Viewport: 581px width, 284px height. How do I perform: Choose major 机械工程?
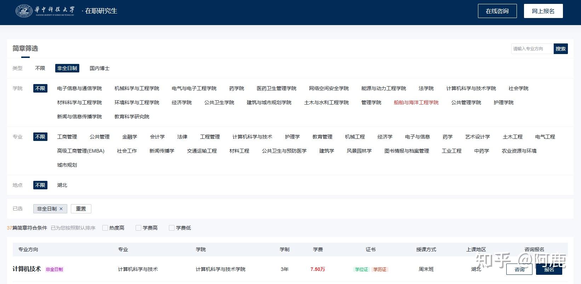point(355,137)
